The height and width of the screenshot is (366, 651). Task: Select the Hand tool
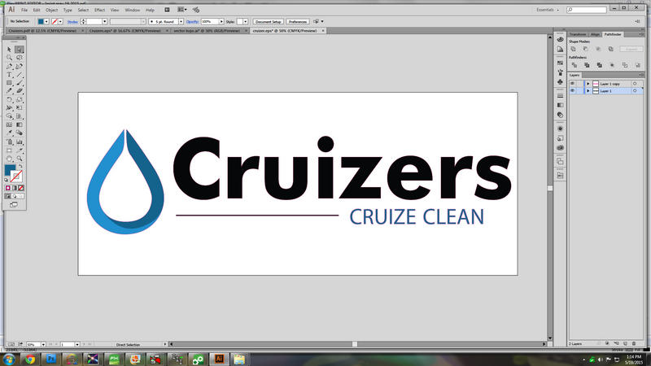[9, 159]
